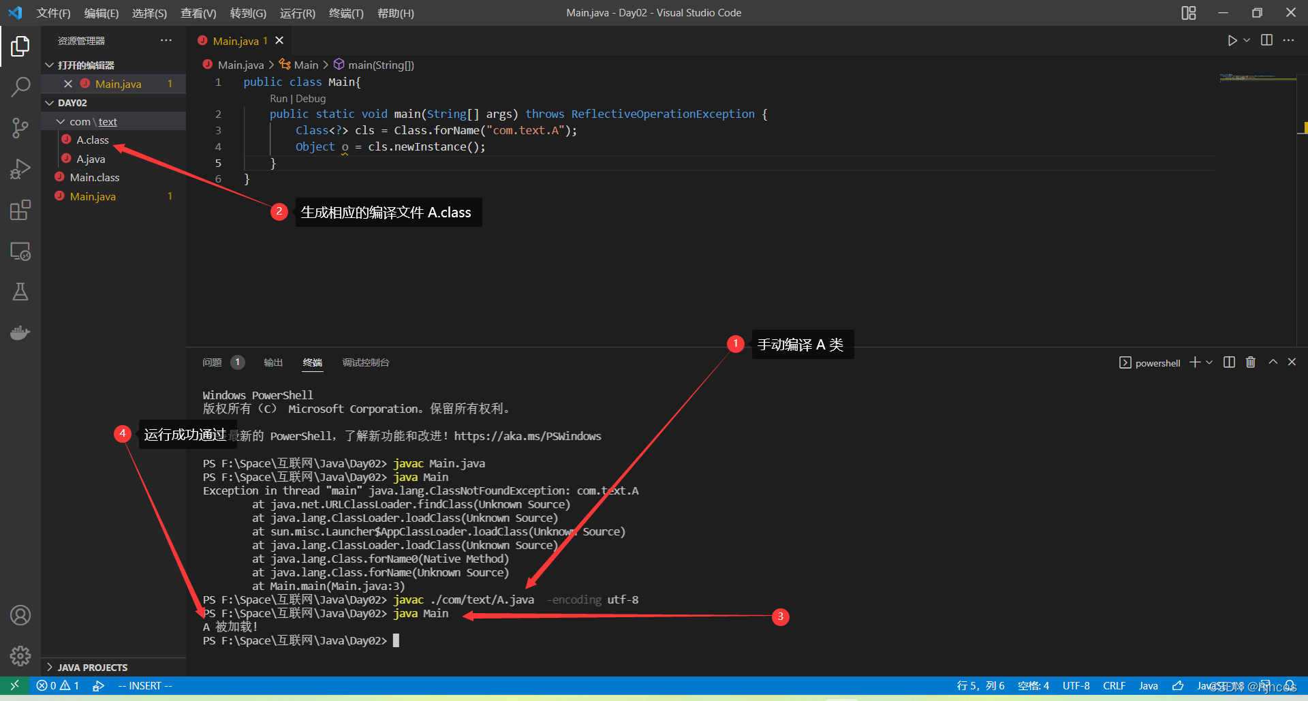Open remote window green status button
Image resolution: width=1308 pixels, height=701 pixels.
point(14,685)
